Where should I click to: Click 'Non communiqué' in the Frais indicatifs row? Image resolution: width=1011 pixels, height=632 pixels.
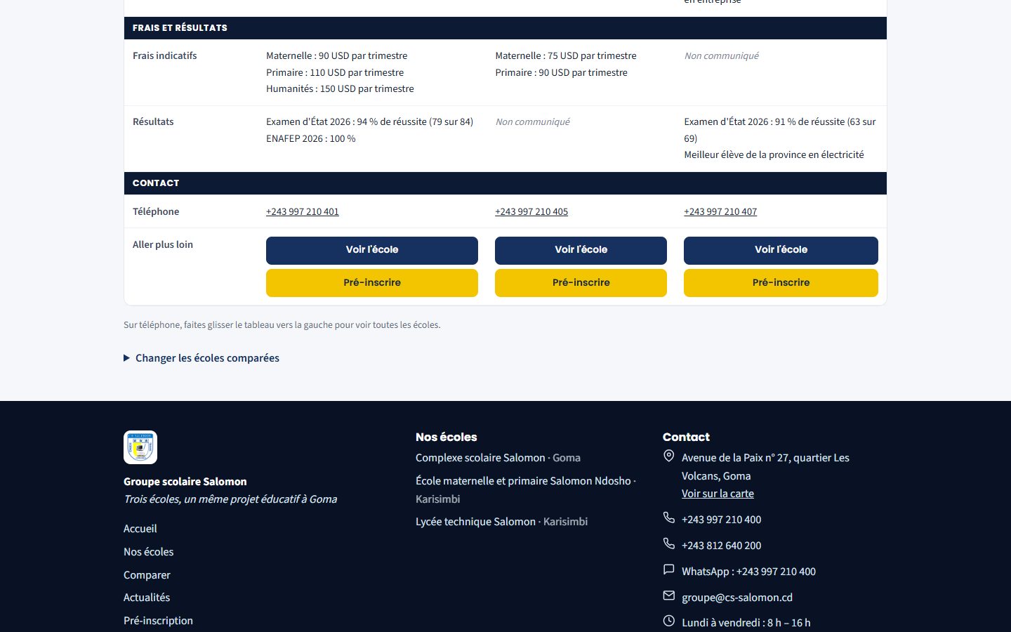coord(722,55)
